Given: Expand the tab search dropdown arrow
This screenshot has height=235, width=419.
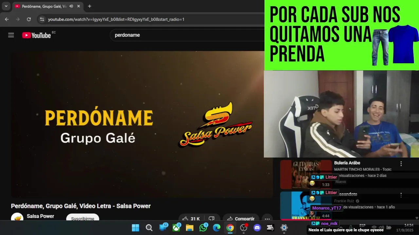Looking at the screenshot, I should tap(6, 6).
